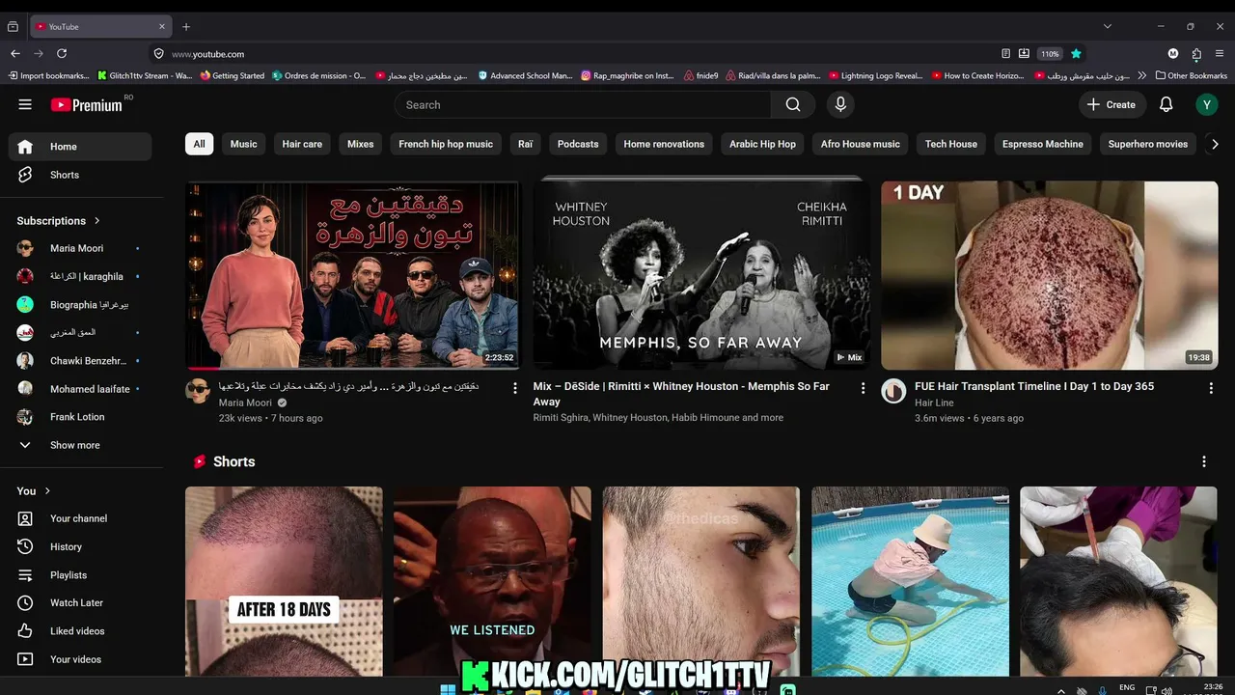Click the browser back arrow

click(14, 54)
